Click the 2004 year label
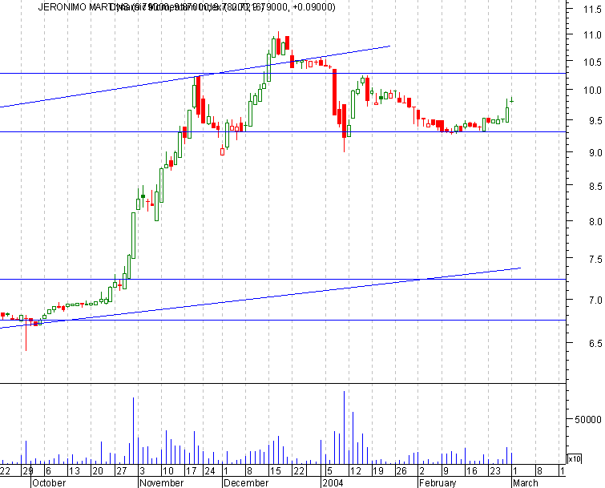This screenshot has width=605, height=488. 333,483
